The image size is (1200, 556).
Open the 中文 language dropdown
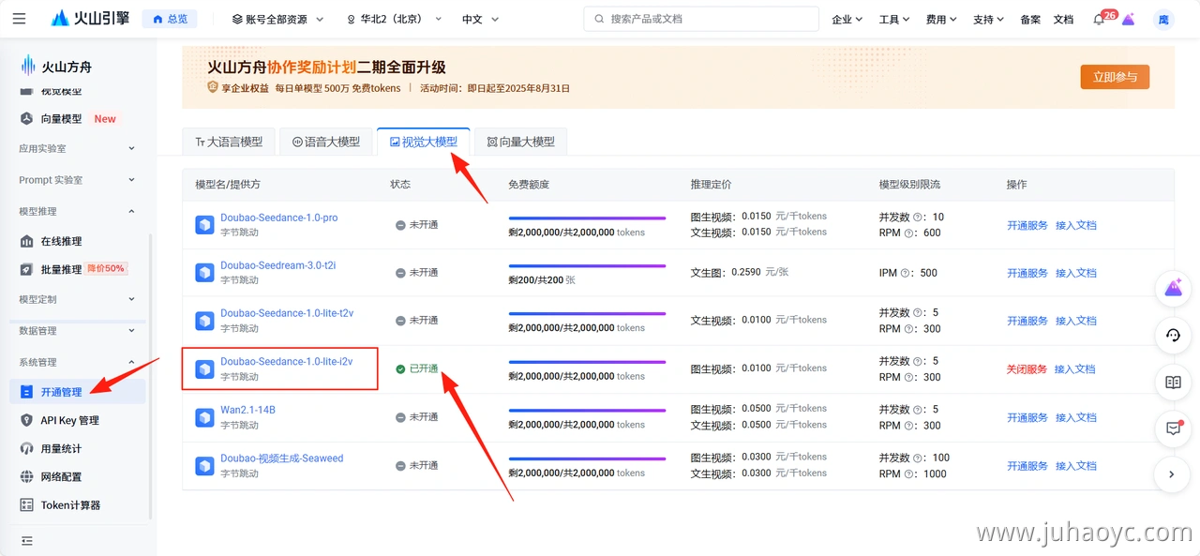click(481, 19)
